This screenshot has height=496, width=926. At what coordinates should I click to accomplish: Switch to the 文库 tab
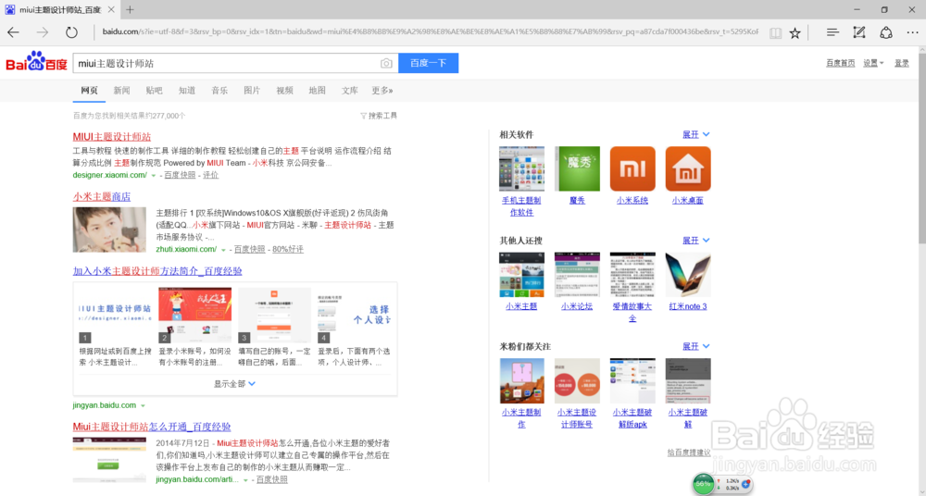(350, 91)
